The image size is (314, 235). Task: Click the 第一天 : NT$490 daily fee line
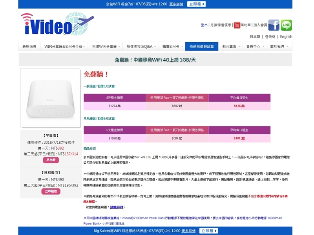point(51,180)
